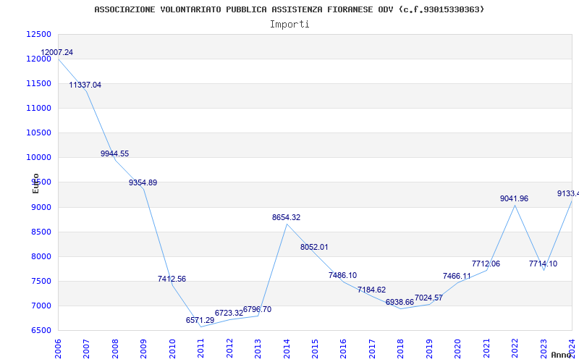Select data label 7712.06
The height and width of the screenshot is (362, 579).
click(486, 264)
